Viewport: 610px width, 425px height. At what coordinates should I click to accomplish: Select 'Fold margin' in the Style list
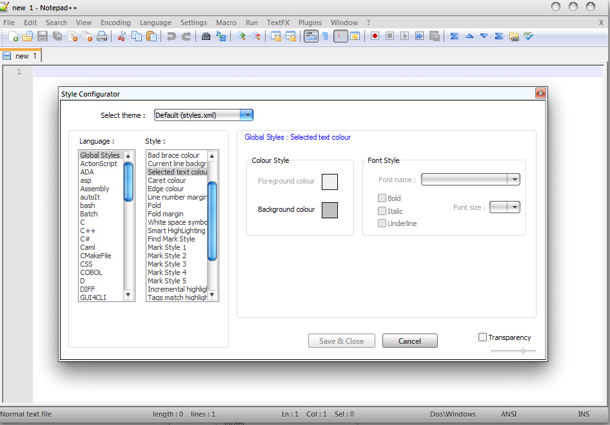pyautogui.click(x=165, y=214)
